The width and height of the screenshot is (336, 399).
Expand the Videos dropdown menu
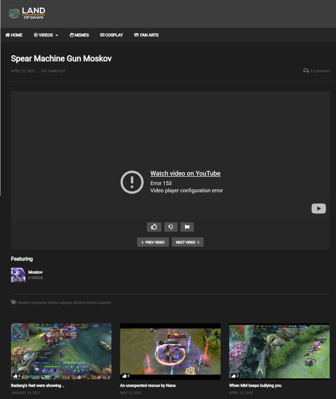46,35
